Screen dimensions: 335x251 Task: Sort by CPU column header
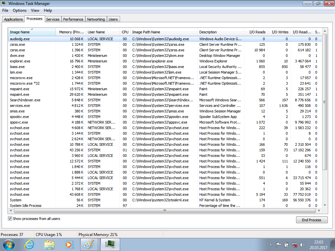pos(125,32)
